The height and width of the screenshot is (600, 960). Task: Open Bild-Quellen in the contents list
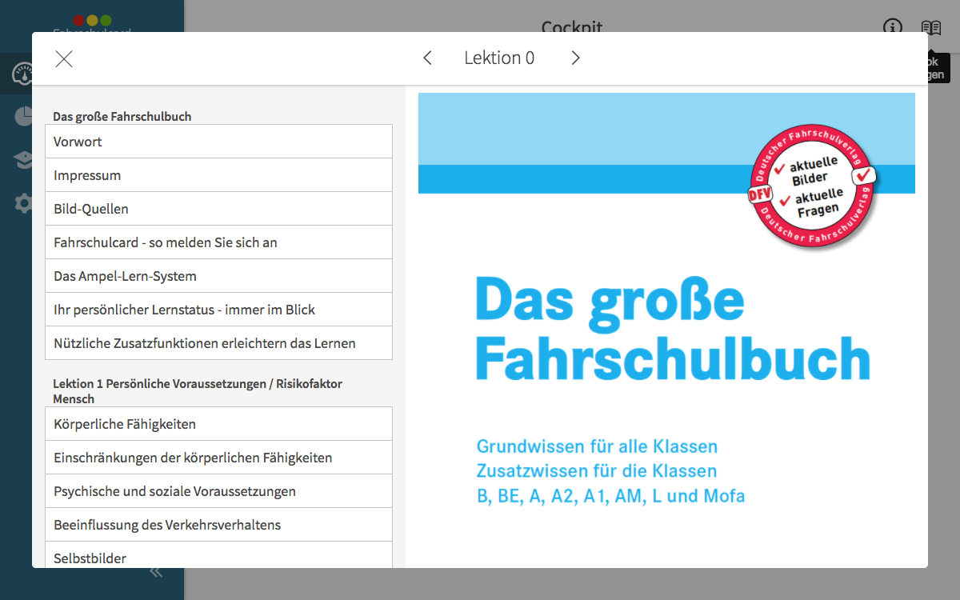[218, 209]
